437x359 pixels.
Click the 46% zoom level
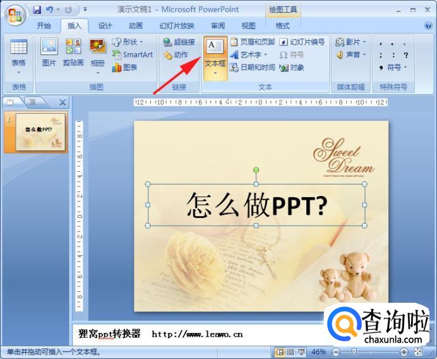318,352
